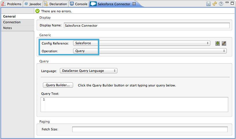Maximize the properties panel view
This screenshot has width=236, height=139.
[232, 3]
